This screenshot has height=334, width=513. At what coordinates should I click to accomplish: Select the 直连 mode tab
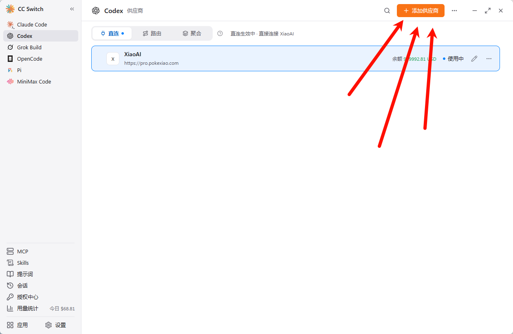tap(112, 33)
